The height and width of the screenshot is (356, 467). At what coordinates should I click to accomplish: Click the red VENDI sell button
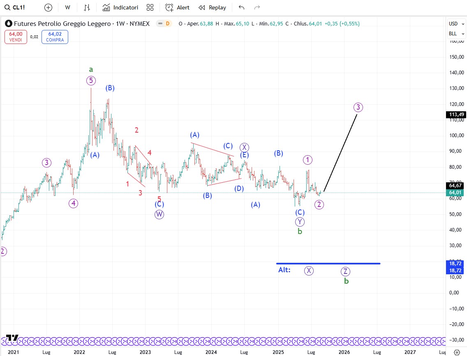(x=16, y=37)
